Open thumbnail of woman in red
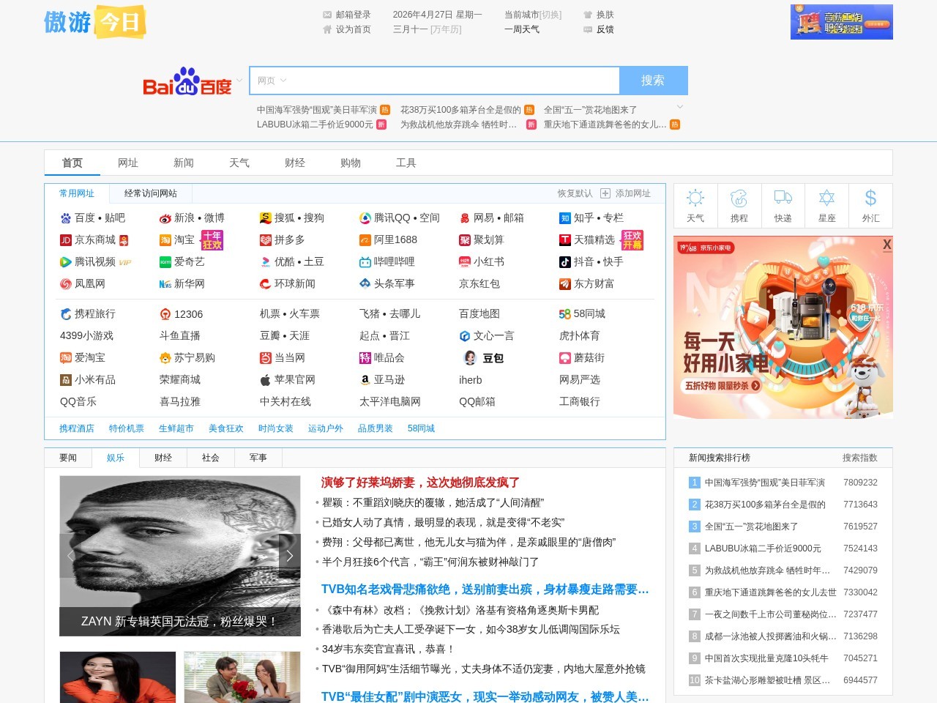Image resolution: width=937 pixels, height=703 pixels. (x=118, y=677)
